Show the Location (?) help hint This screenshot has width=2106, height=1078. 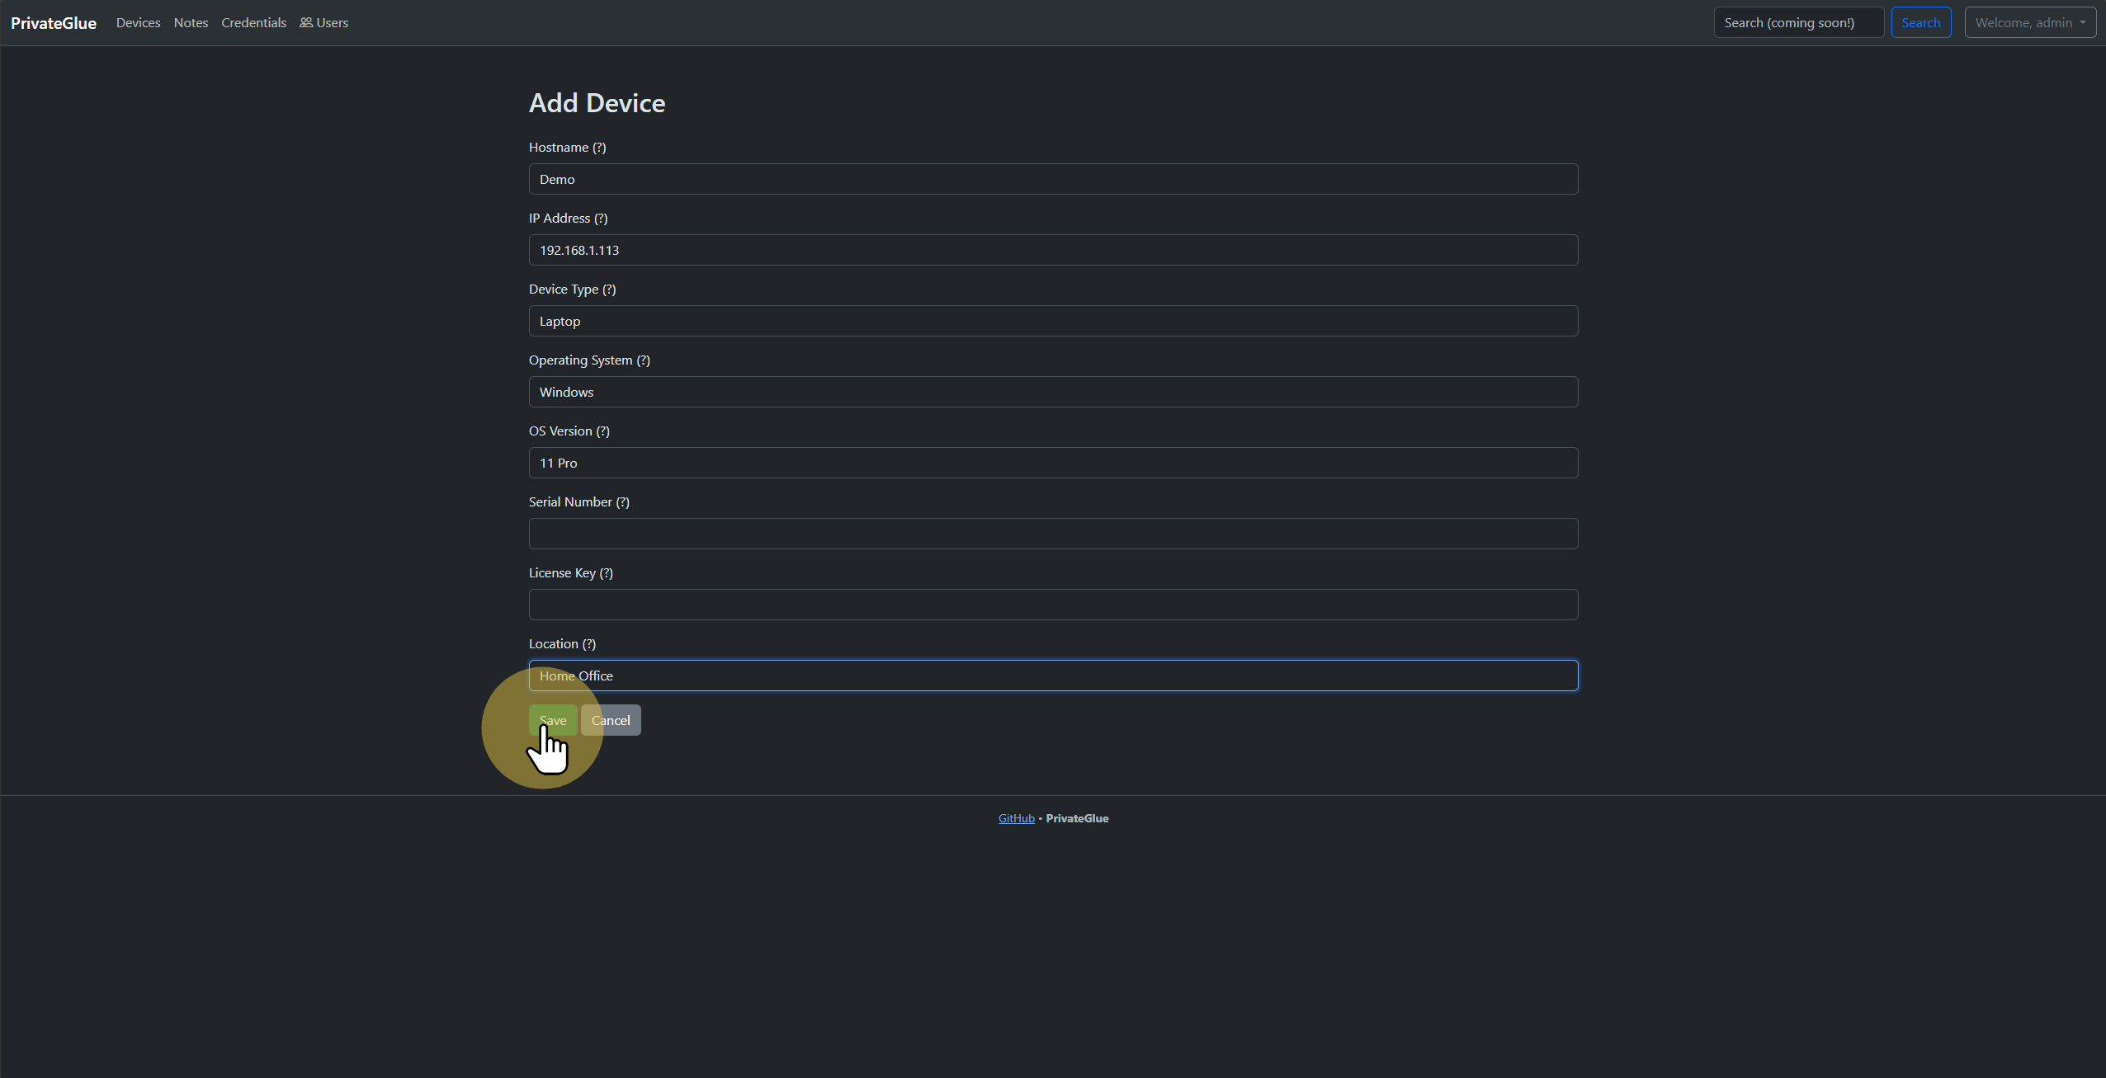(x=589, y=644)
